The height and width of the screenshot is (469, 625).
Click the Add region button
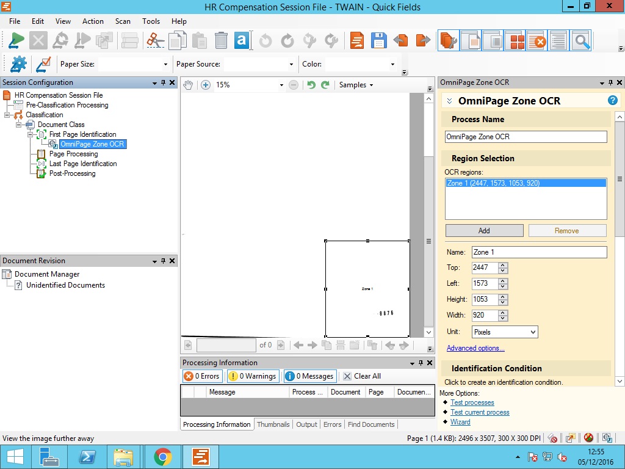(x=484, y=231)
